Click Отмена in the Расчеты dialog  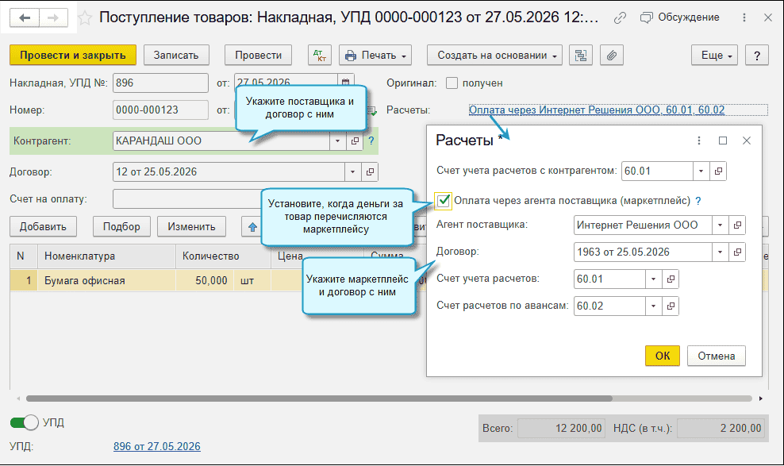[717, 356]
